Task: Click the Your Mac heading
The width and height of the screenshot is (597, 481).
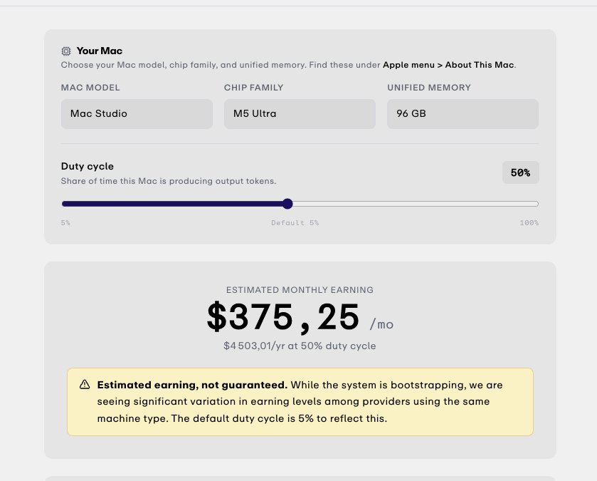Action: [x=100, y=51]
